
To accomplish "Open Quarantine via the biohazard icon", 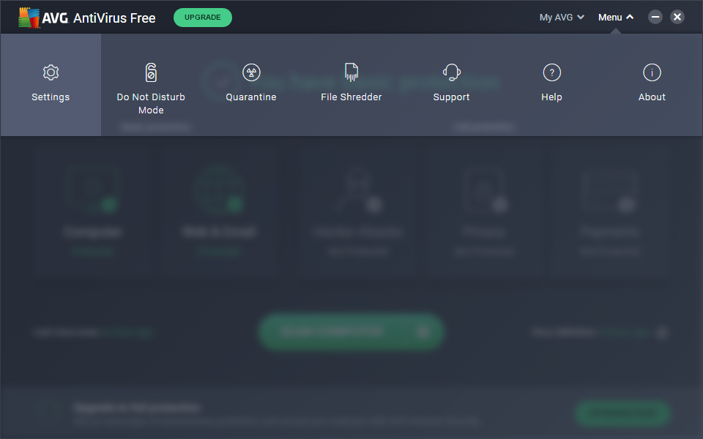I will pyautogui.click(x=251, y=72).
